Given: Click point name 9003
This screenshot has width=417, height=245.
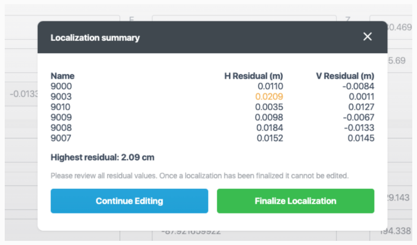Looking at the screenshot, I should click(61, 96).
